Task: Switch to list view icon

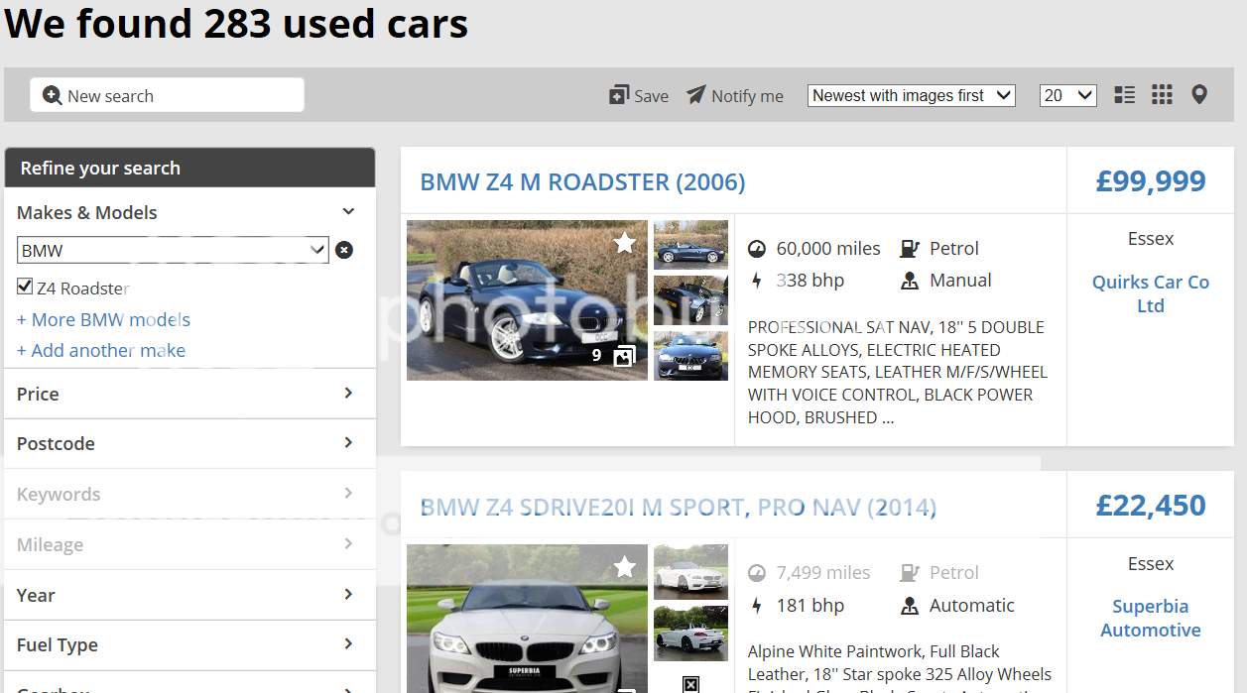Action: (x=1125, y=95)
